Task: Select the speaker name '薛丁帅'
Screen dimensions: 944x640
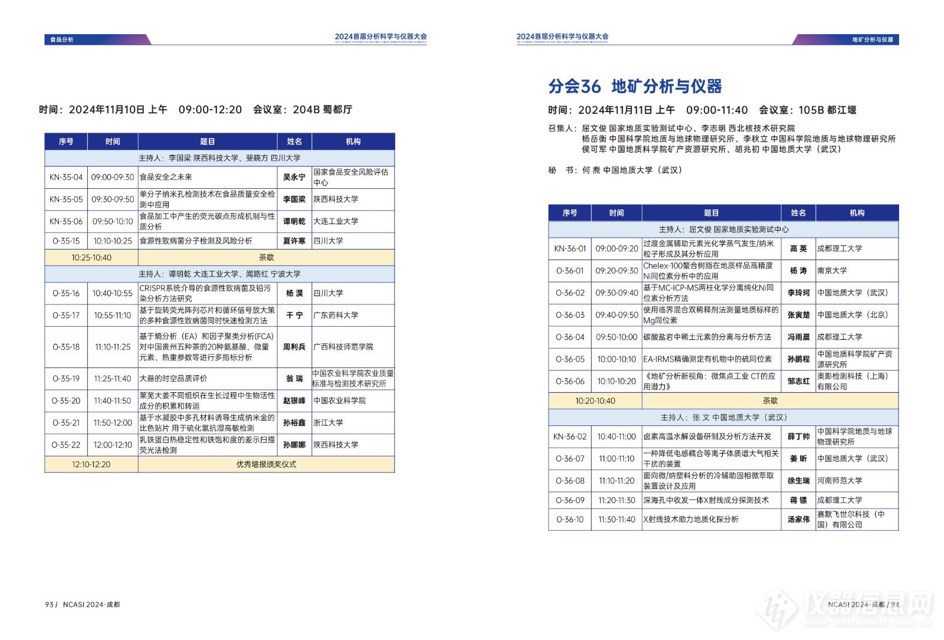Action: tap(798, 436)
